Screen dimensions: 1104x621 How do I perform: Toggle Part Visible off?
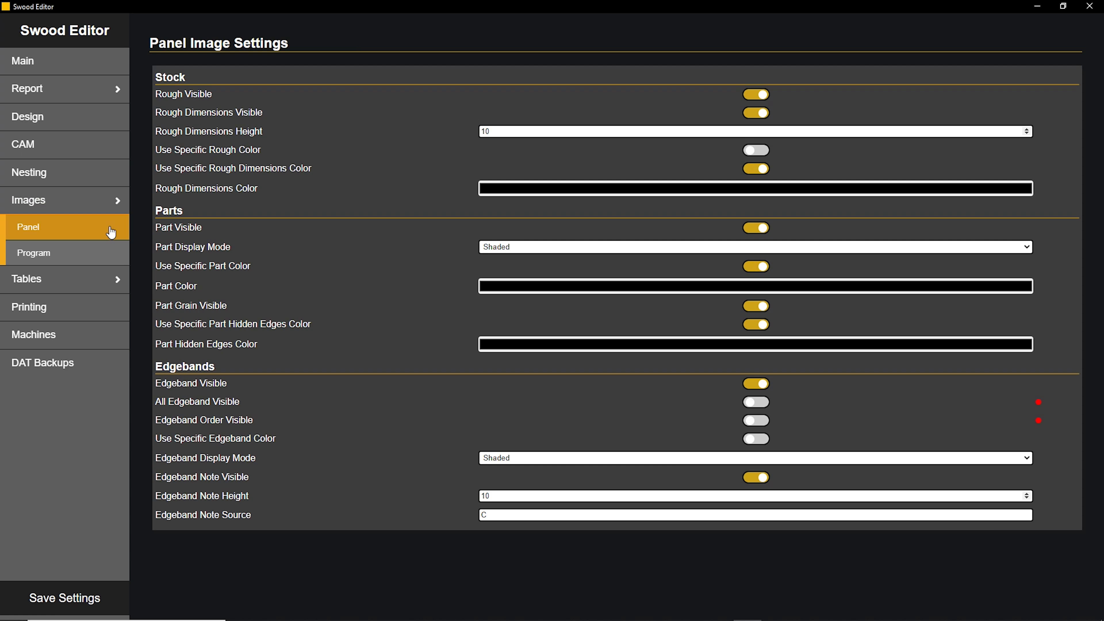[x=756, y=228]
